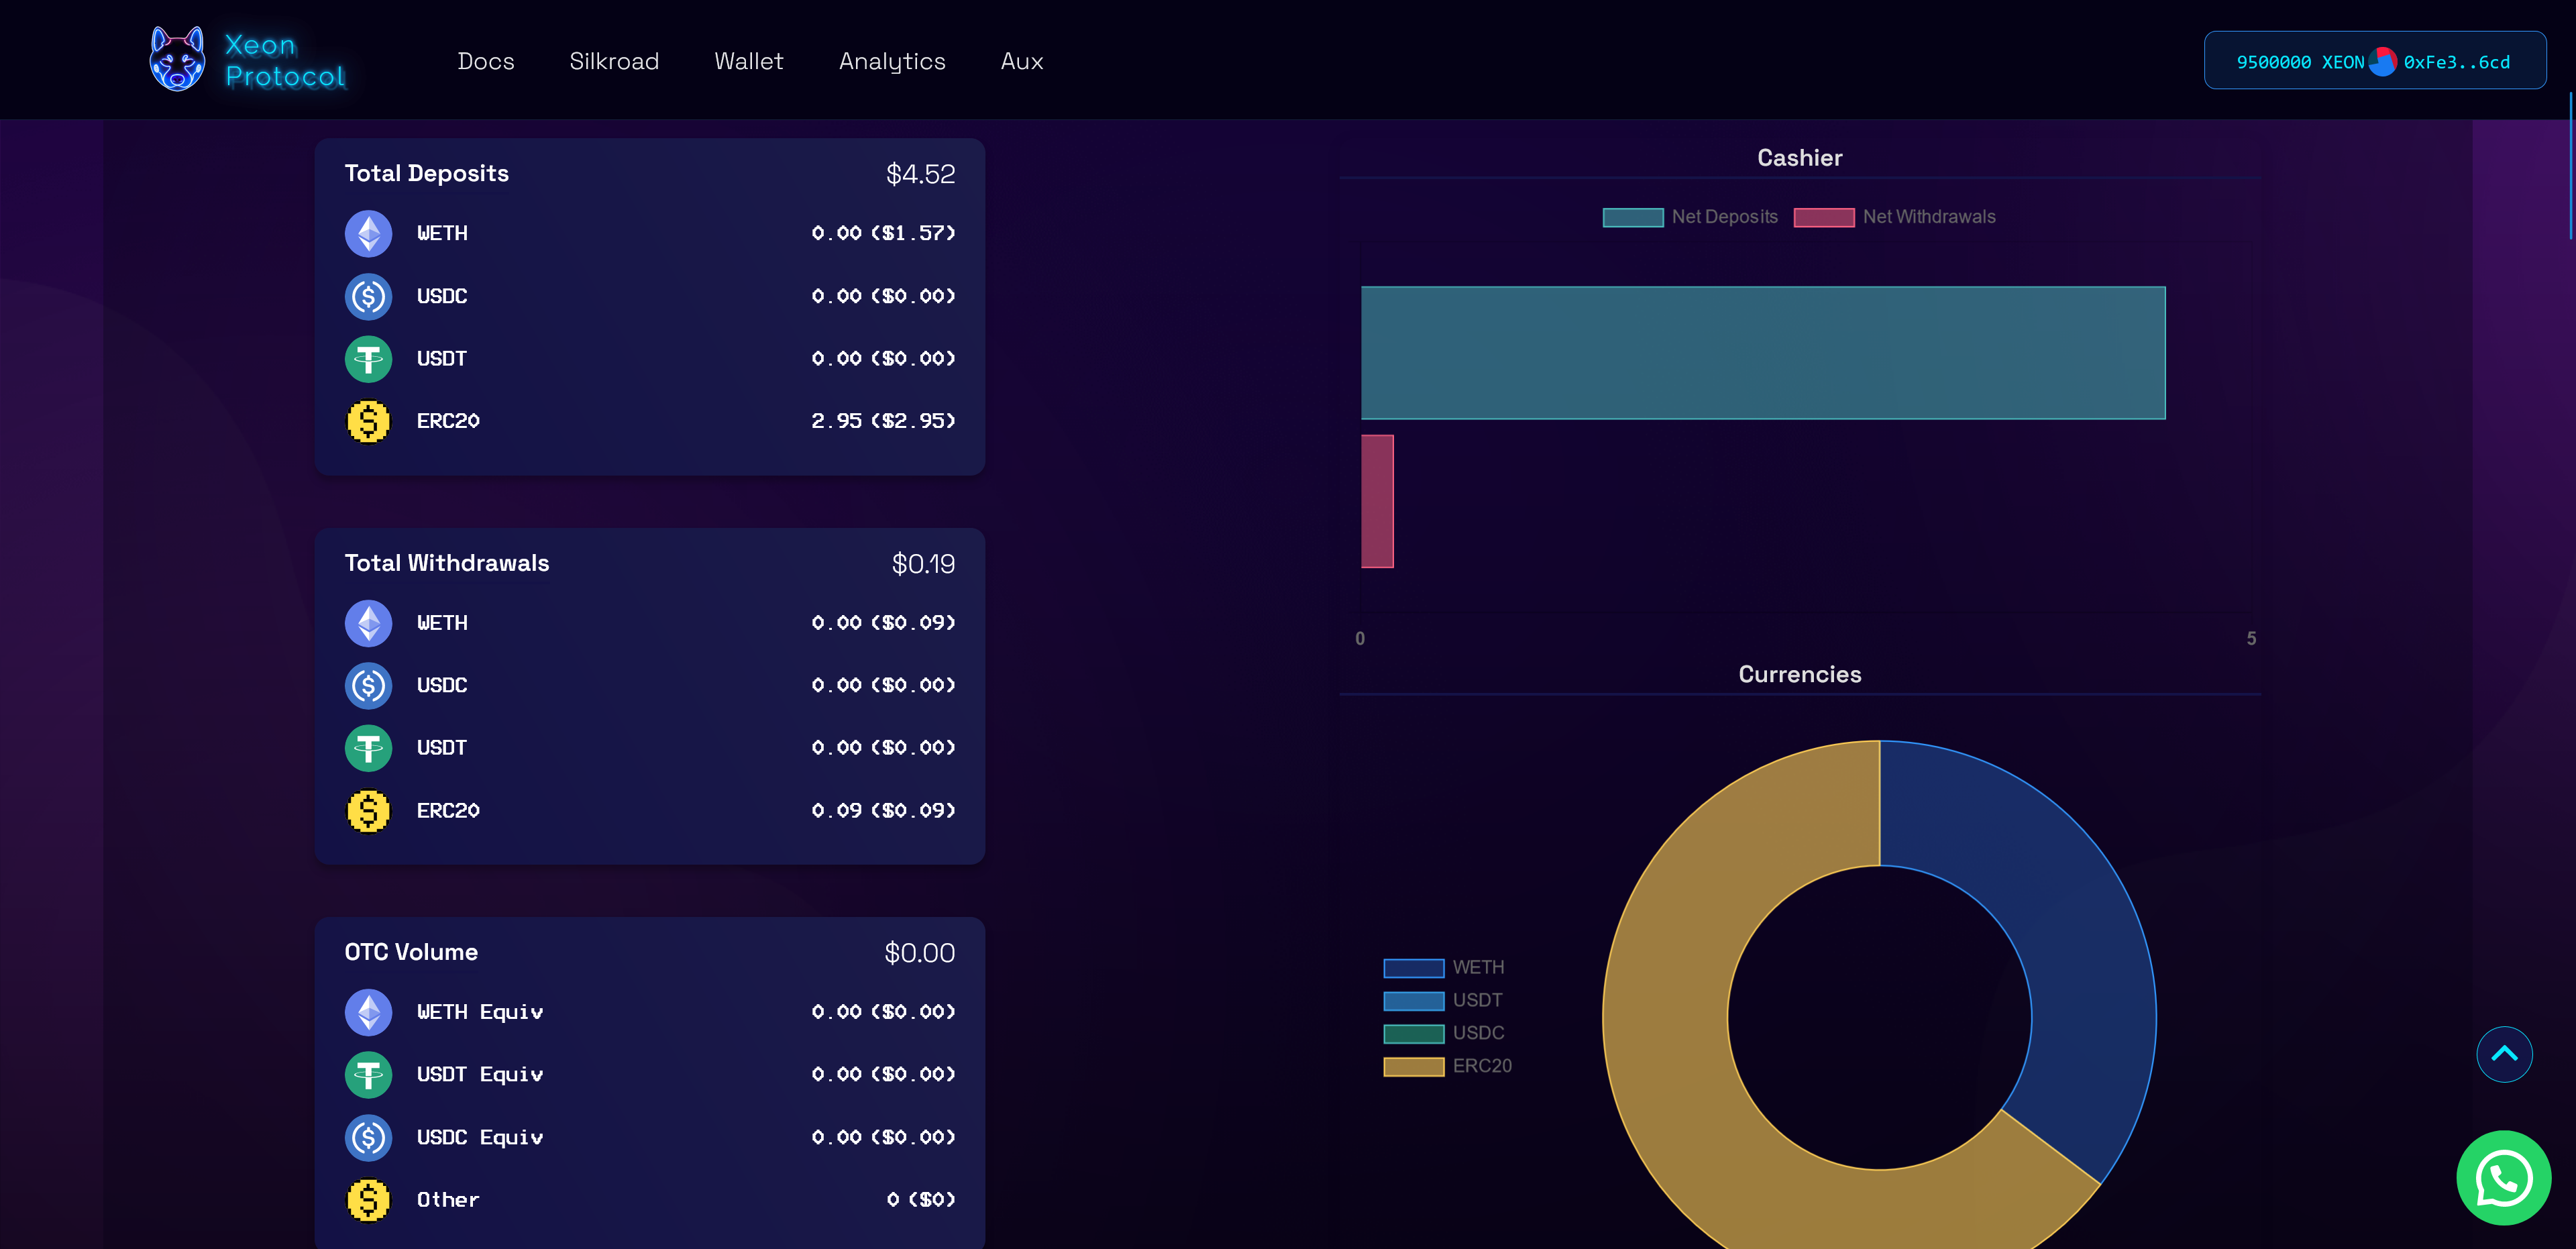
Task: Click the scroll-to-top arrow button
Action: pyautogui.click(x=2503, y=1054)
